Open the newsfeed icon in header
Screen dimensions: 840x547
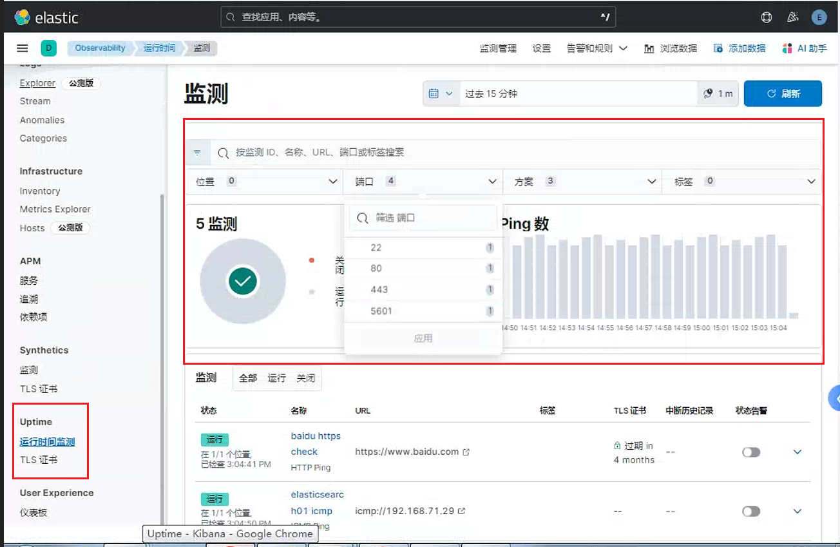(793, 17)
